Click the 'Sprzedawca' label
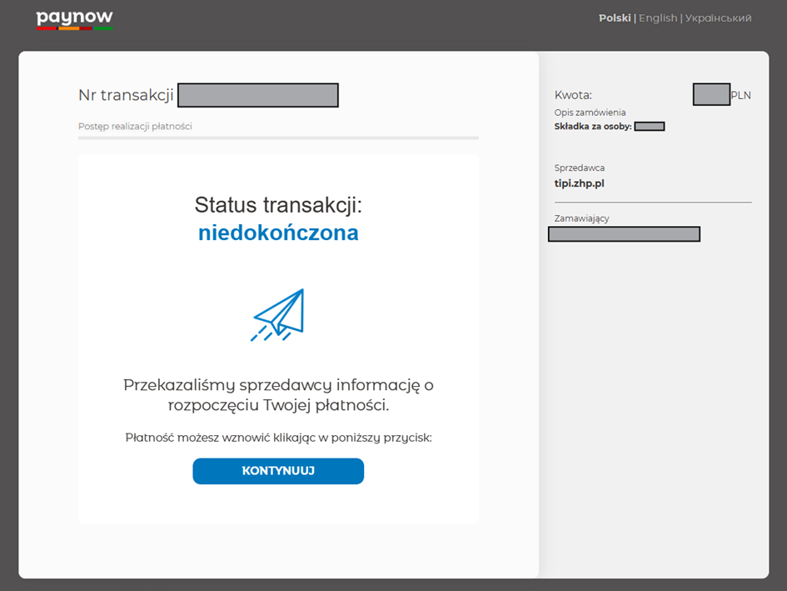 579,168
